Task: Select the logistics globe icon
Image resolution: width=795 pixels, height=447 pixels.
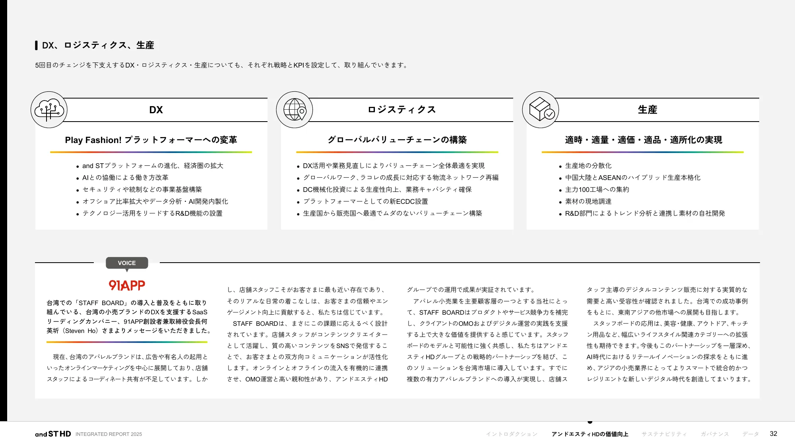Action: point(295,110)
